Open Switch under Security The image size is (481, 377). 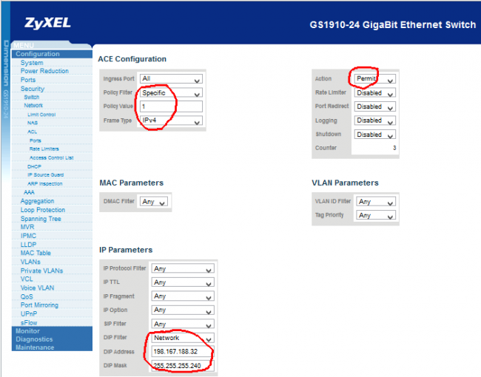coord(32,97)
